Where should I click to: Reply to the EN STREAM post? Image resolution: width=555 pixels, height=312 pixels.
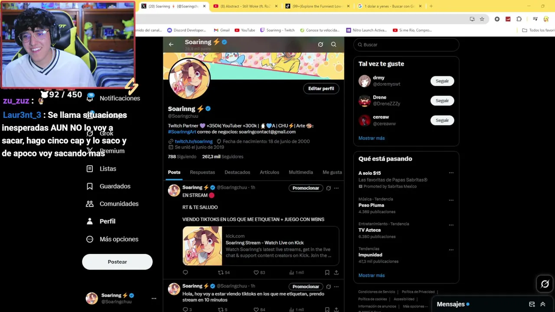point(185,273)
